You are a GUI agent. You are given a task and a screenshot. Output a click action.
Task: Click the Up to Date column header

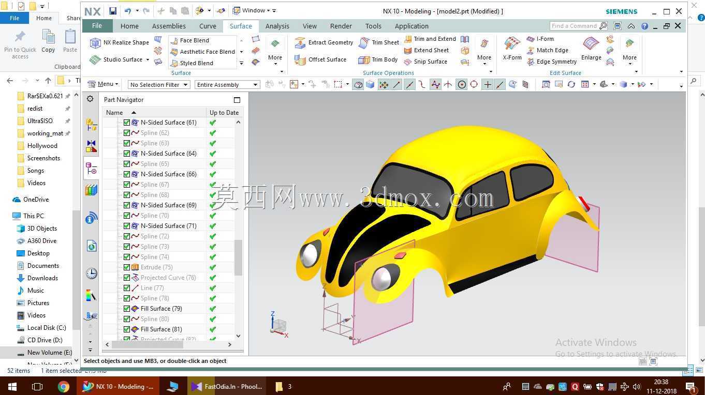click(x=224, y=112)
